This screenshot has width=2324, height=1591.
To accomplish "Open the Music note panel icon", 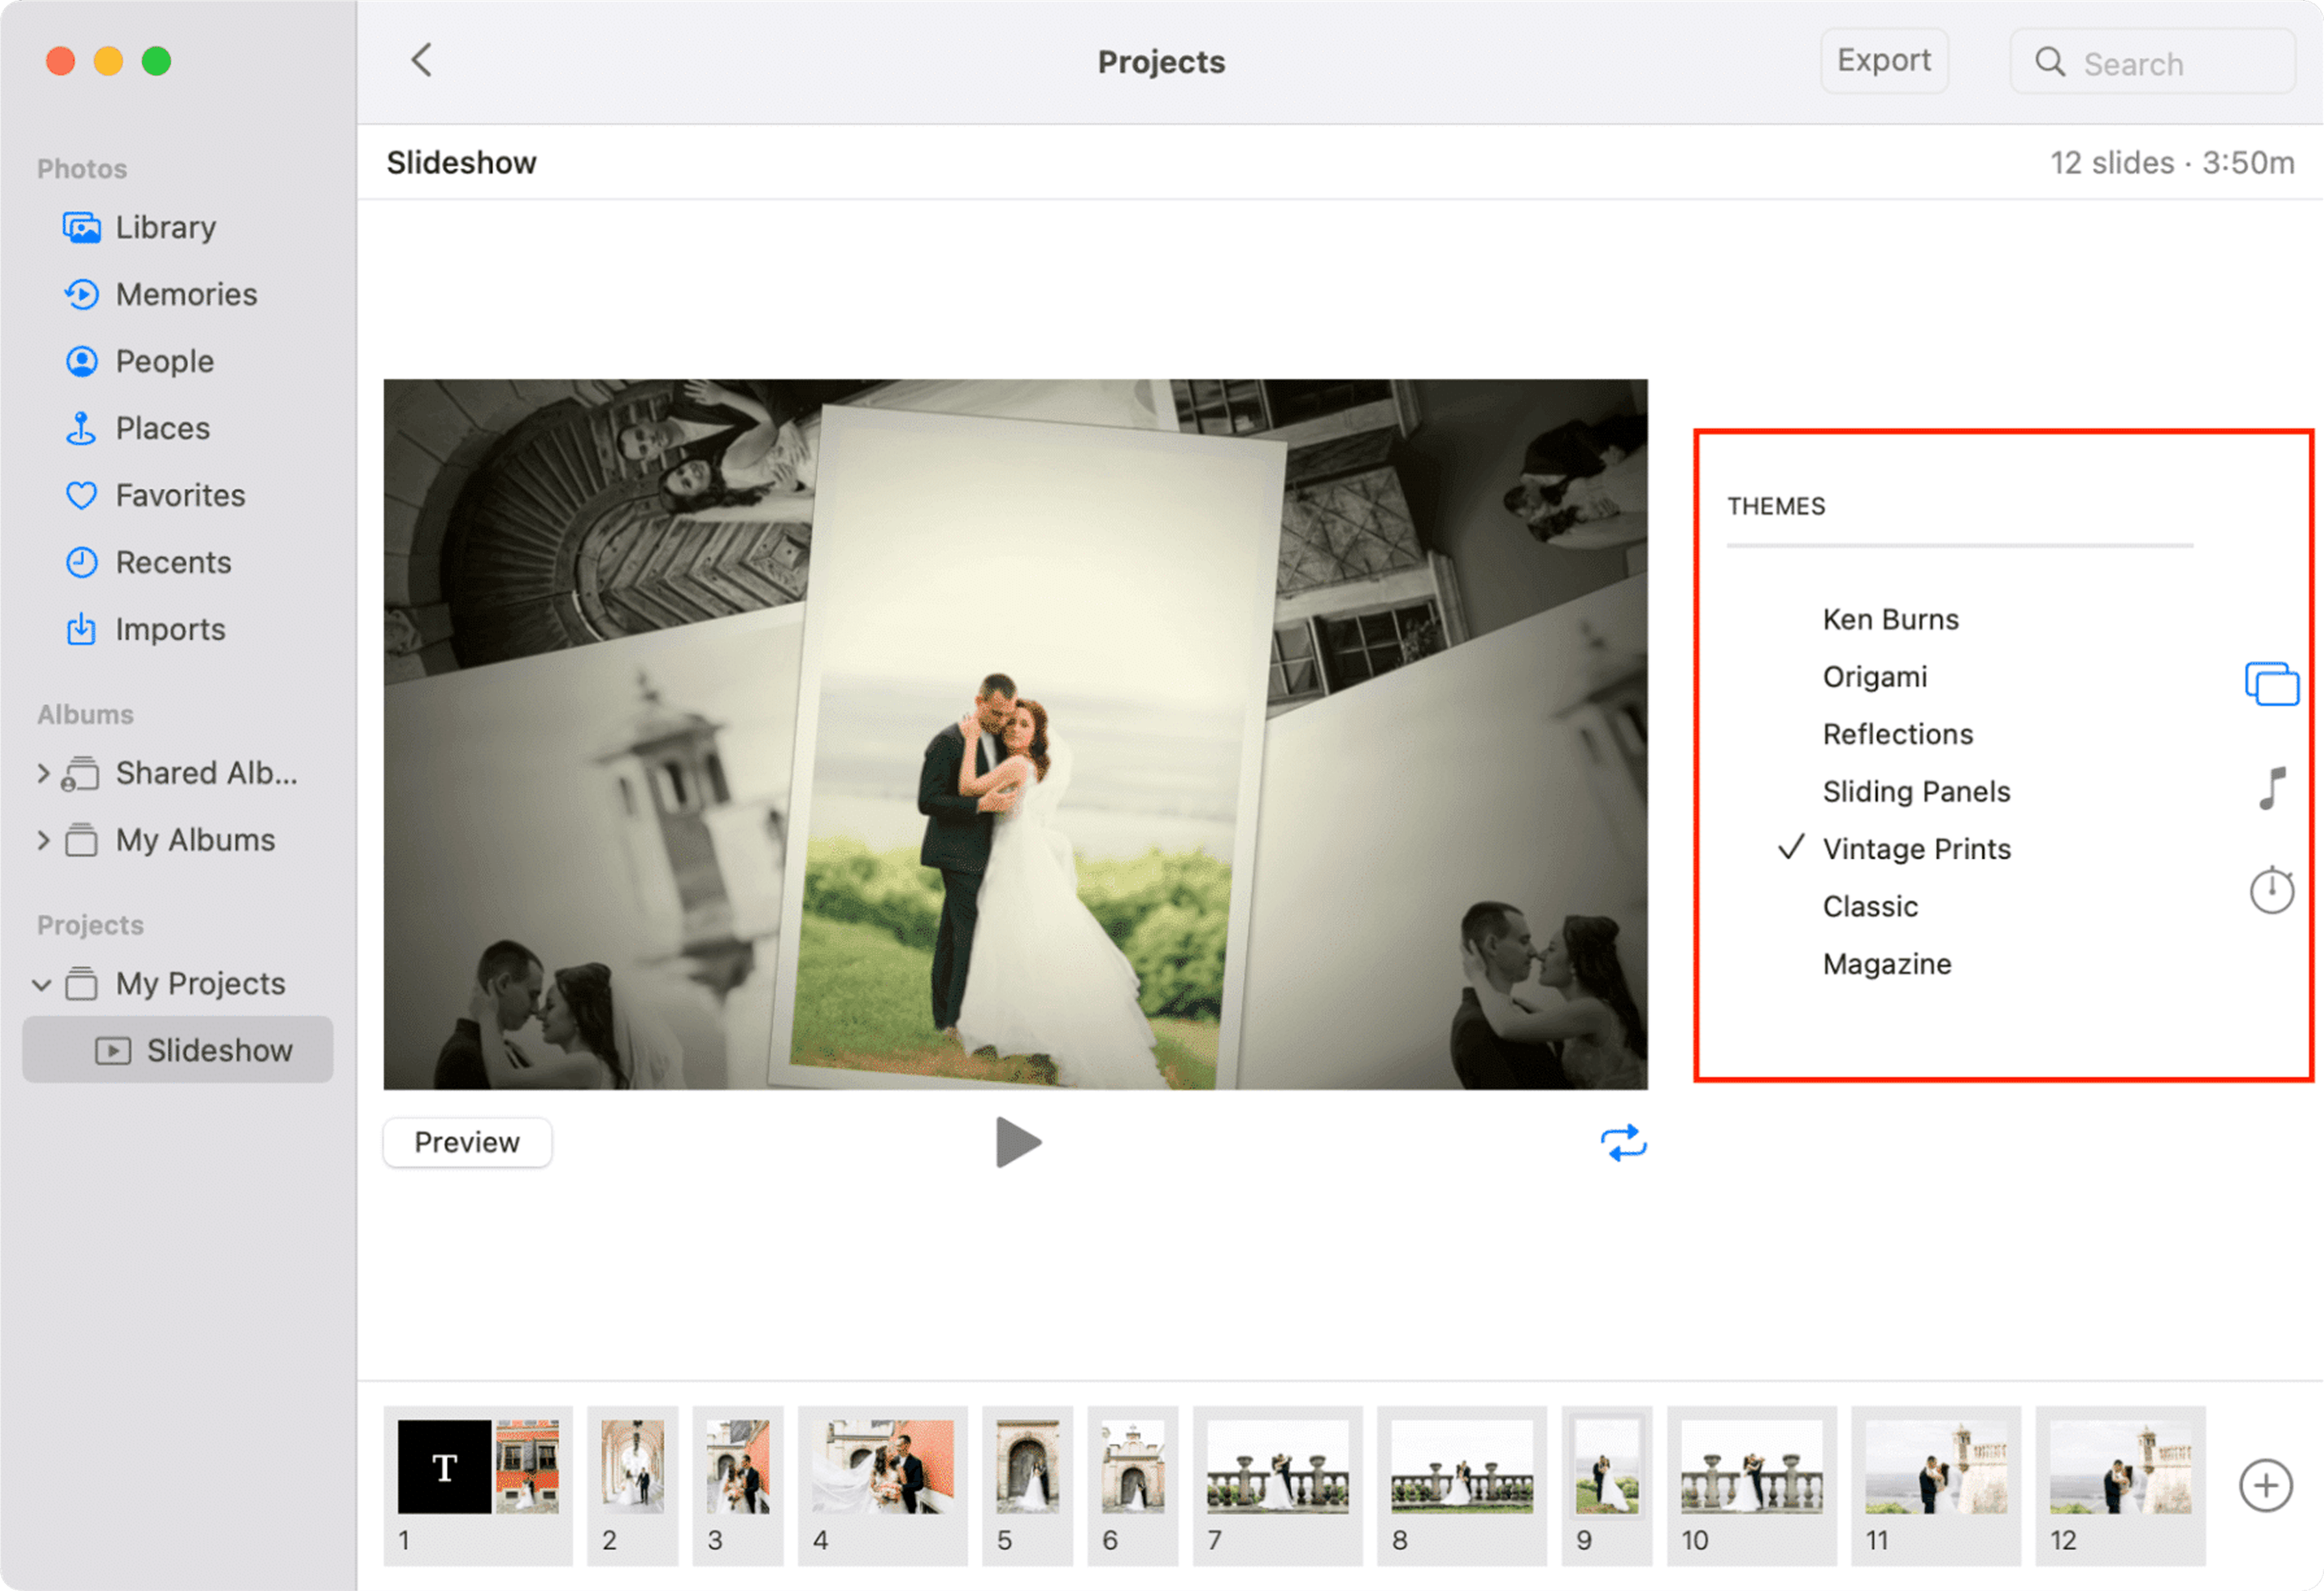I will pyautogui.click(x=2272, y=788).
